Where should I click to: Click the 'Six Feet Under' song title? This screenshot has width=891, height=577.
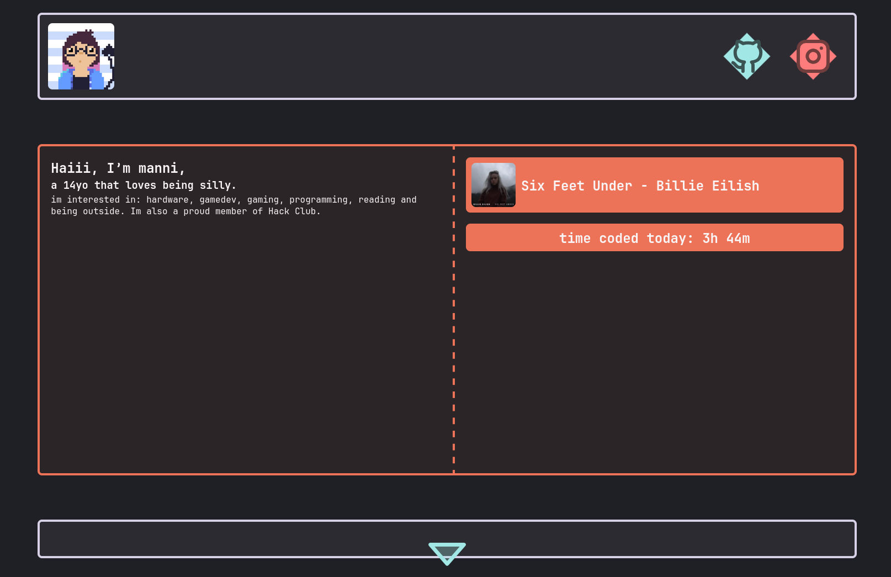pos(576,186)
